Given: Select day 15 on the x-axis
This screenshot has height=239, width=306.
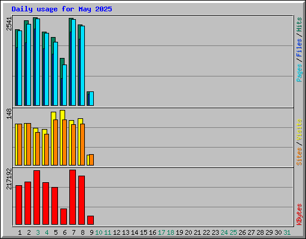Looking at the screenshot, I should pos(143,232).
